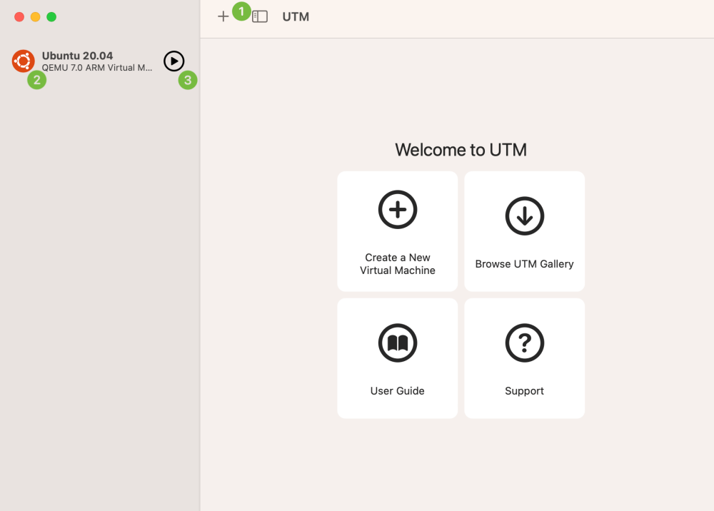Open Browse UTM Gallery card
714x511 pixels.
click(x=524, y=231)
